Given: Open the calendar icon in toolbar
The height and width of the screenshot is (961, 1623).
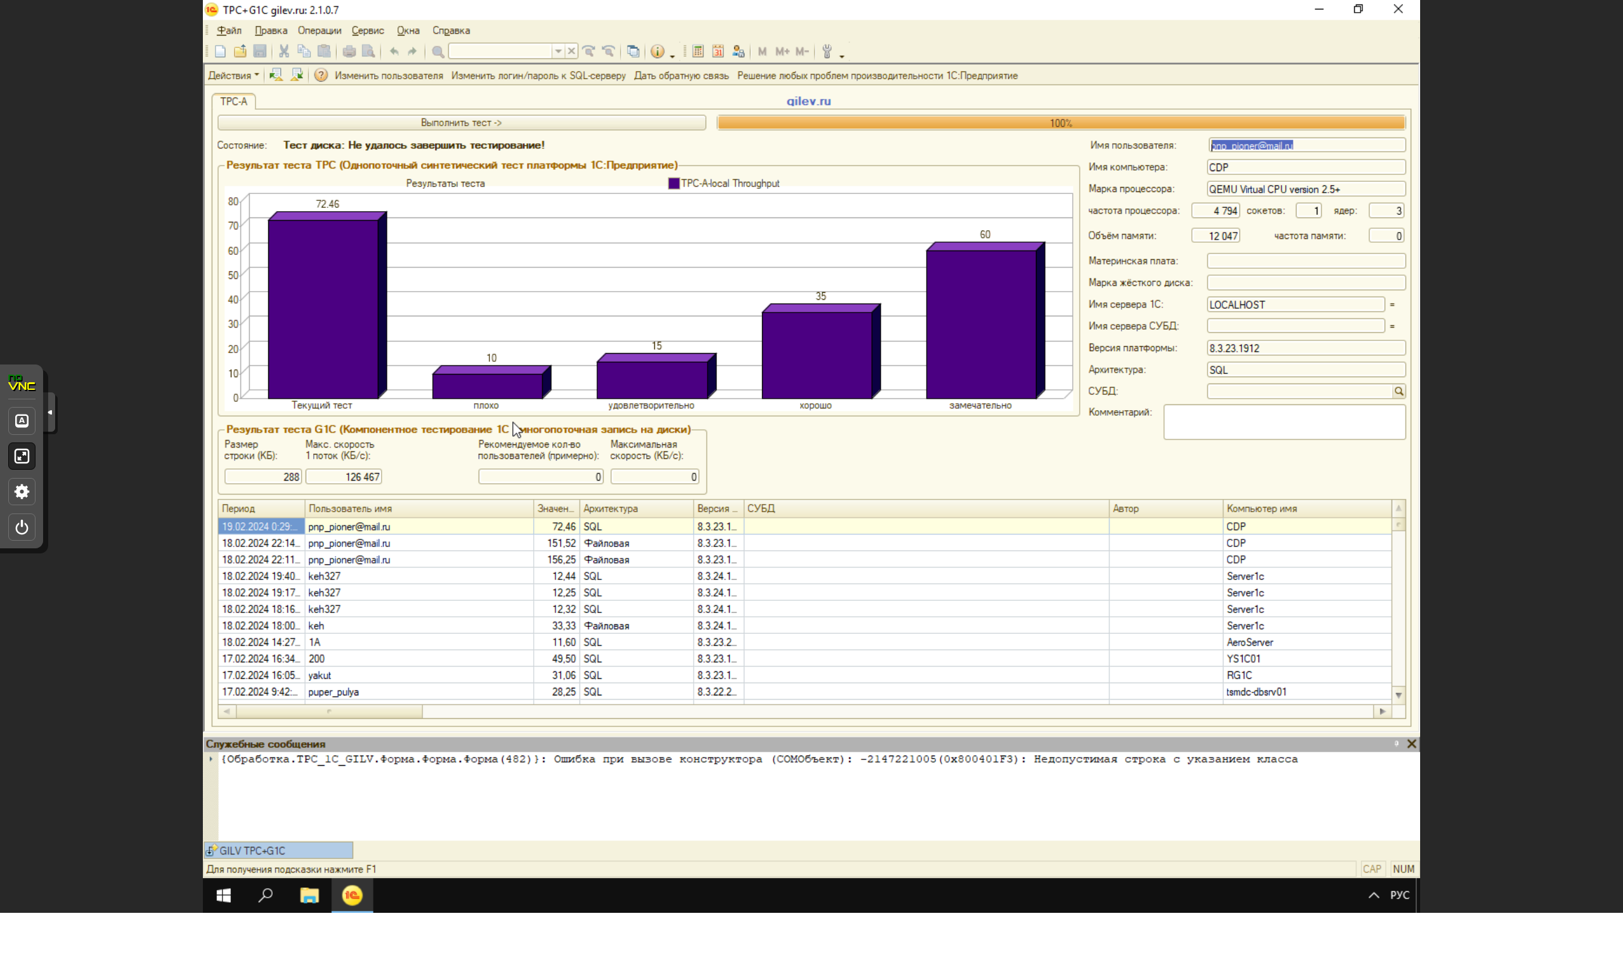Looking at the screenshot, I should (x=718, y=51).
